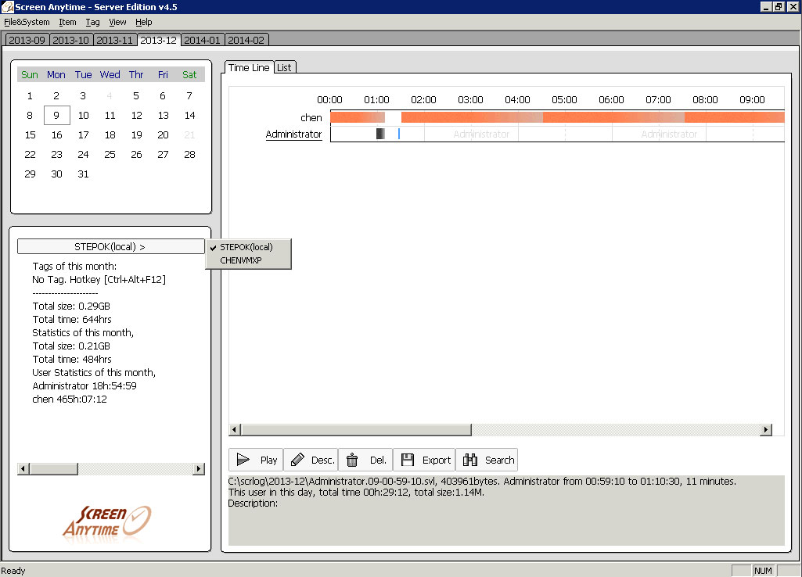
Task: Select December 28 in the calendar
Action: pyautogui.click(x=189, y=154)
